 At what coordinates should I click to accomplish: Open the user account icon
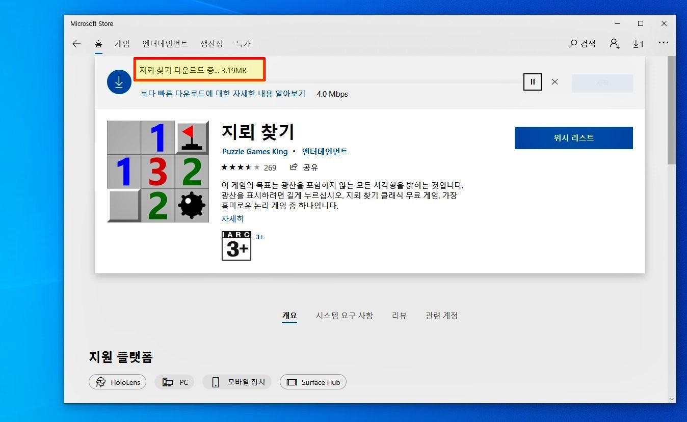(615, 44)
